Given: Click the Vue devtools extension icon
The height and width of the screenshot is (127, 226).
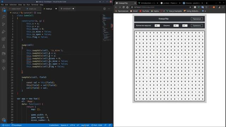Looking at the screenshot, I should (x=199, y=7).
